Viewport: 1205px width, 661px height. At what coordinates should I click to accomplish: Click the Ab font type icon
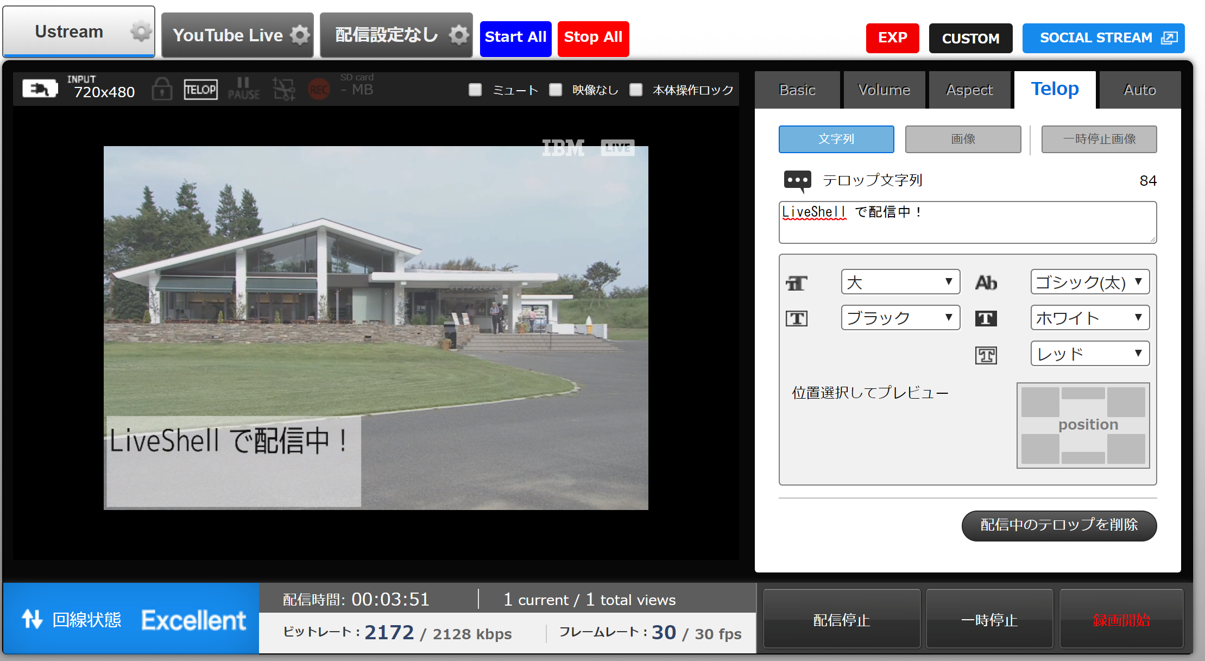pos(986,283)
